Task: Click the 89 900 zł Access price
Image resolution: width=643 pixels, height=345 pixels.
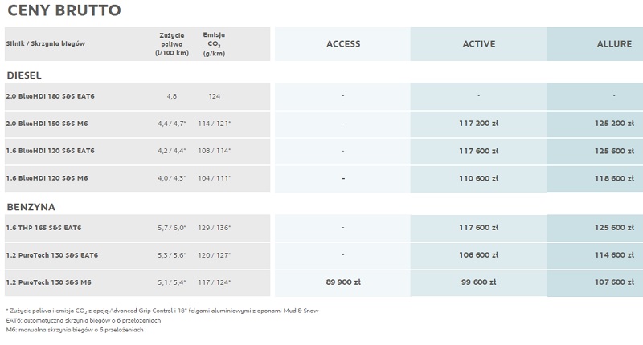Action: (x=343, y=282)
